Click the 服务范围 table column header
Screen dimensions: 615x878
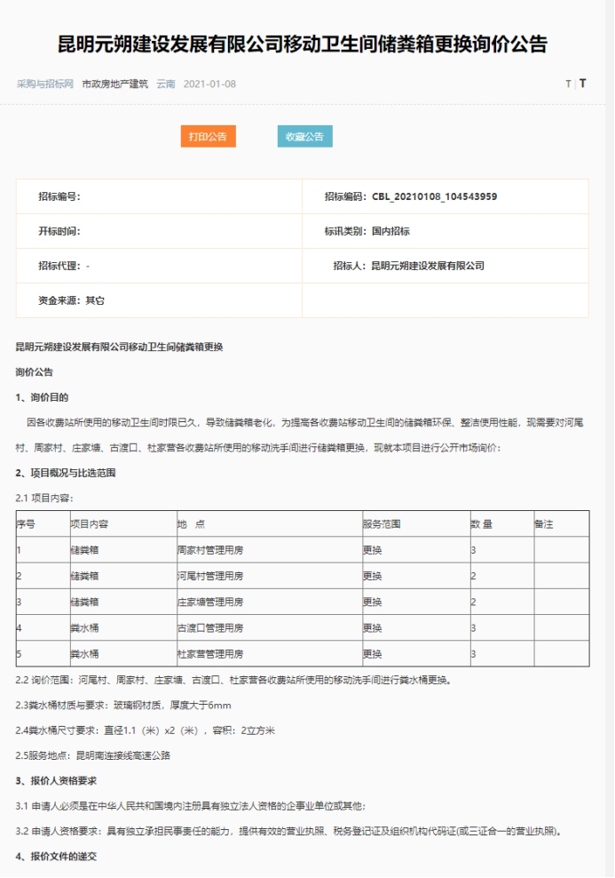tap(382, 524)
